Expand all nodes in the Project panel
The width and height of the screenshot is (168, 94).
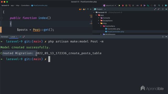pos(155,9)
